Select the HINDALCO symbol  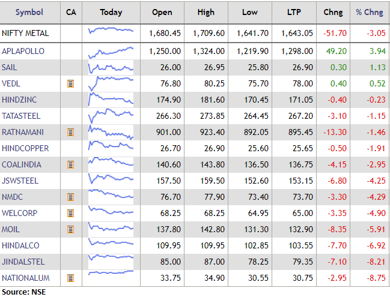(20, 245)
